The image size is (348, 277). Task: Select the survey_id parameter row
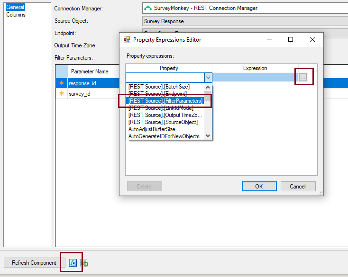(80, 94)
